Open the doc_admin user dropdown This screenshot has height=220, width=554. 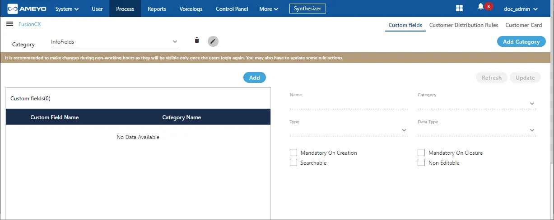pyautogui.click(x=521, y=9)
